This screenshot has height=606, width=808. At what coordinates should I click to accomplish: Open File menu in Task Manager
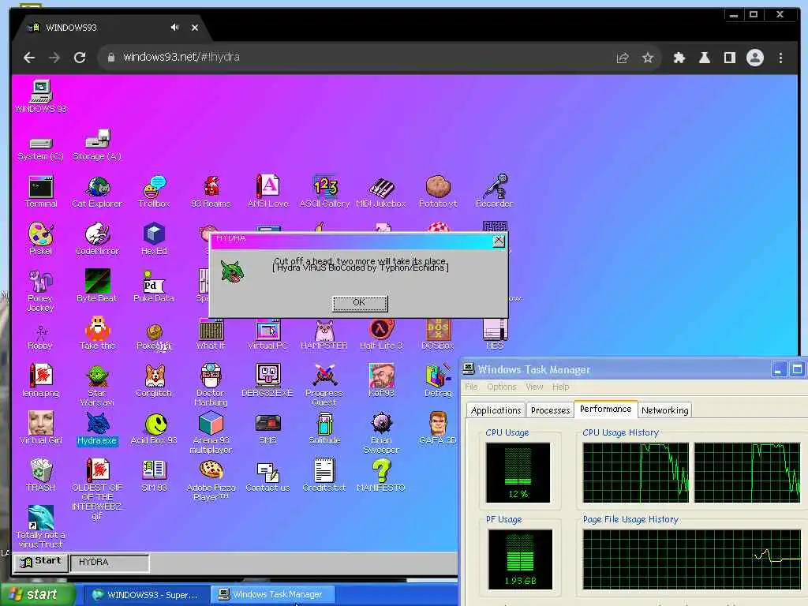point(471,387)
